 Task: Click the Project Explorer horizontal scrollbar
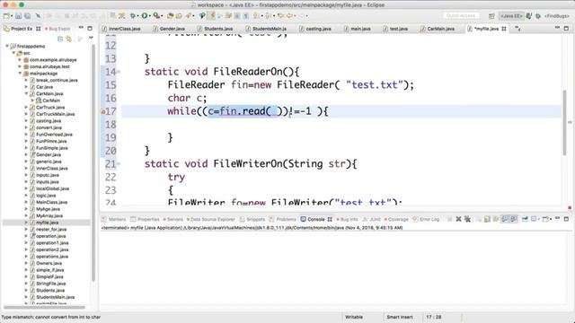tap(44, 307)
